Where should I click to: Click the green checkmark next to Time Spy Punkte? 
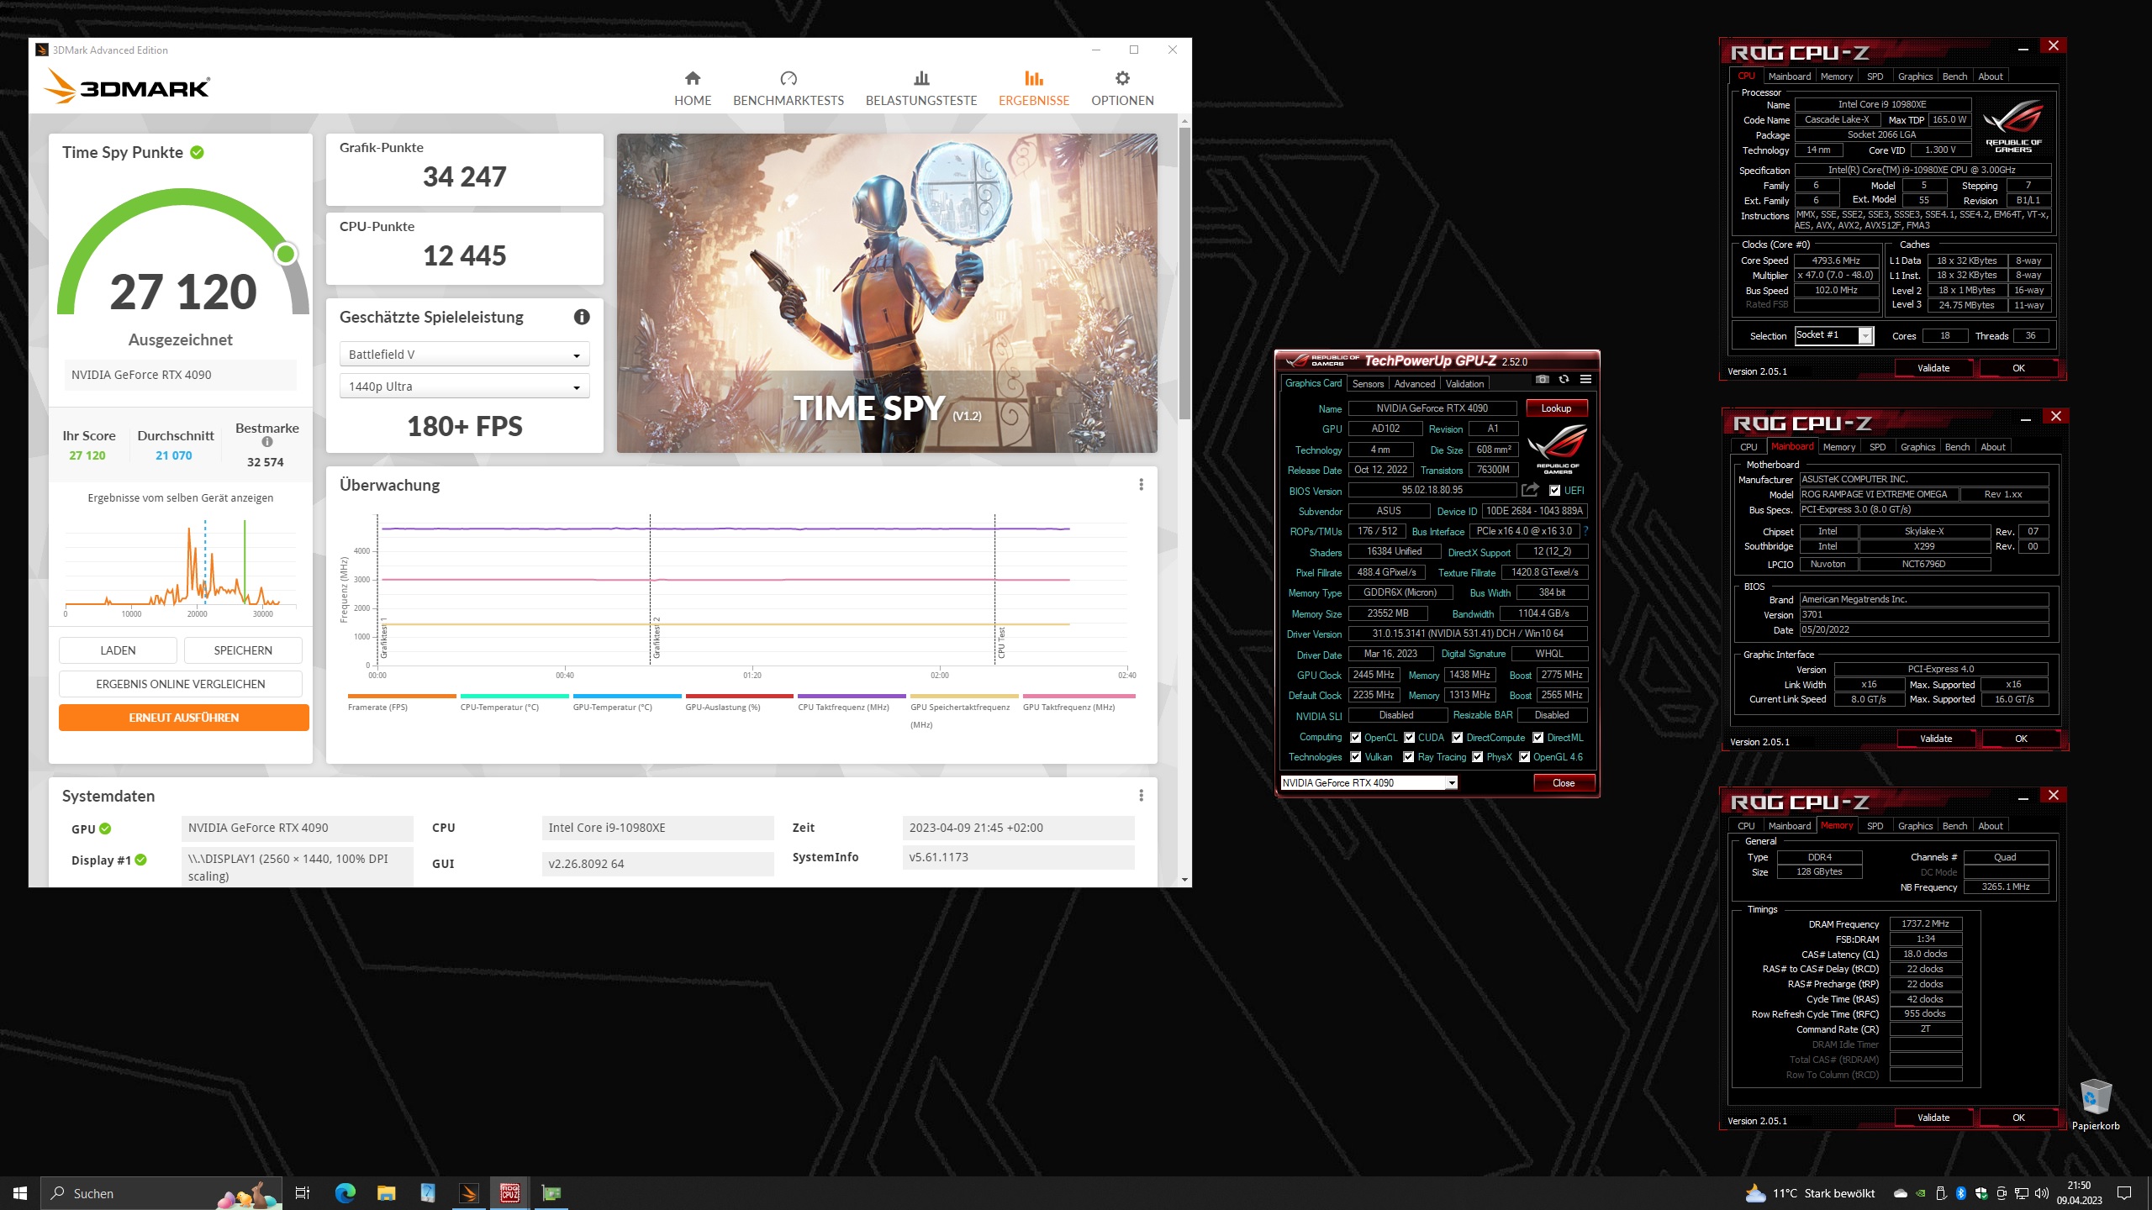tap(197, 152)
